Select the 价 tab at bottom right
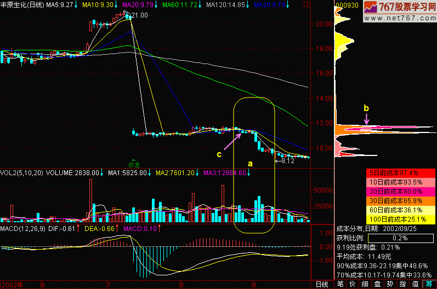 click(352, 284)
